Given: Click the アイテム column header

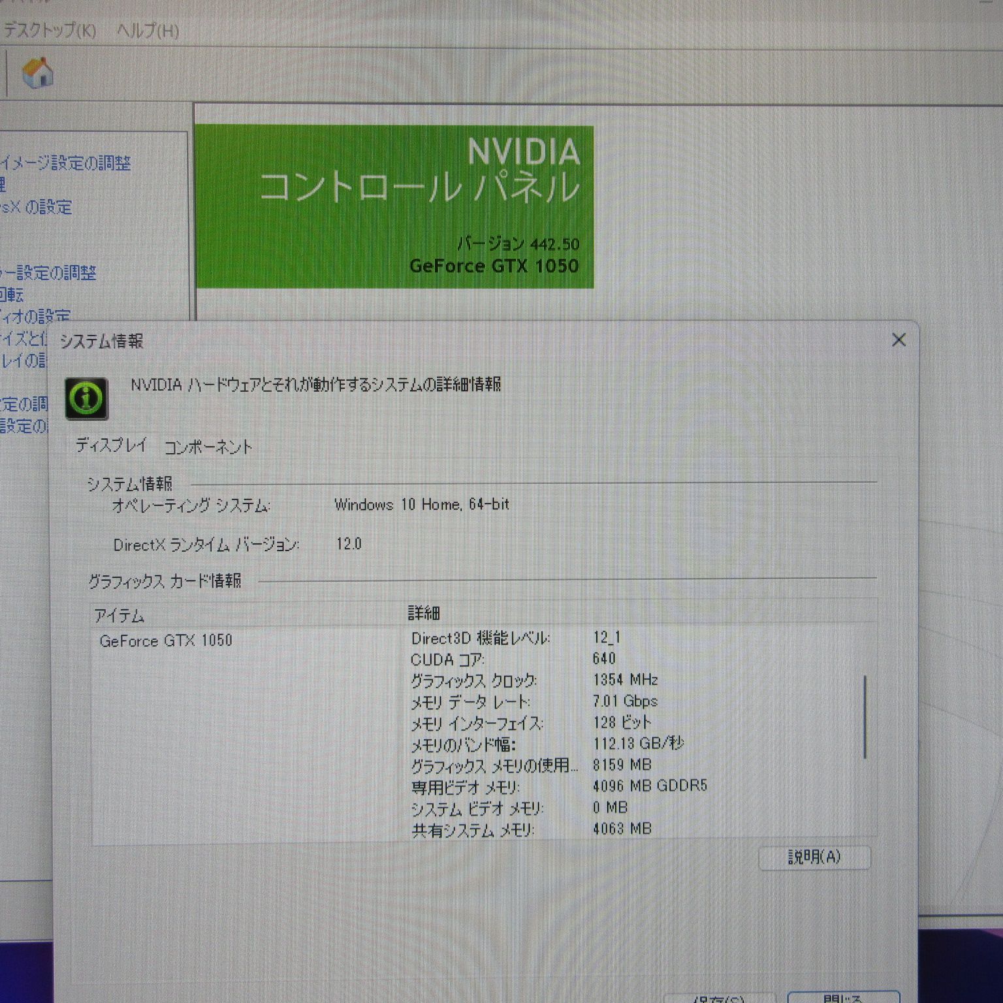Looking at the screenshot, I should point(119,615).
